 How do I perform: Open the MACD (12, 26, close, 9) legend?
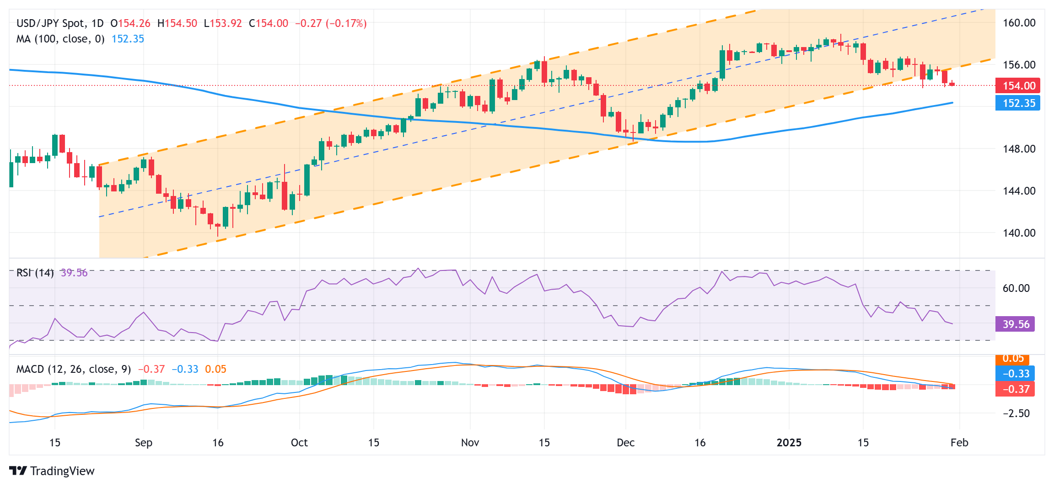pos(74,369)
